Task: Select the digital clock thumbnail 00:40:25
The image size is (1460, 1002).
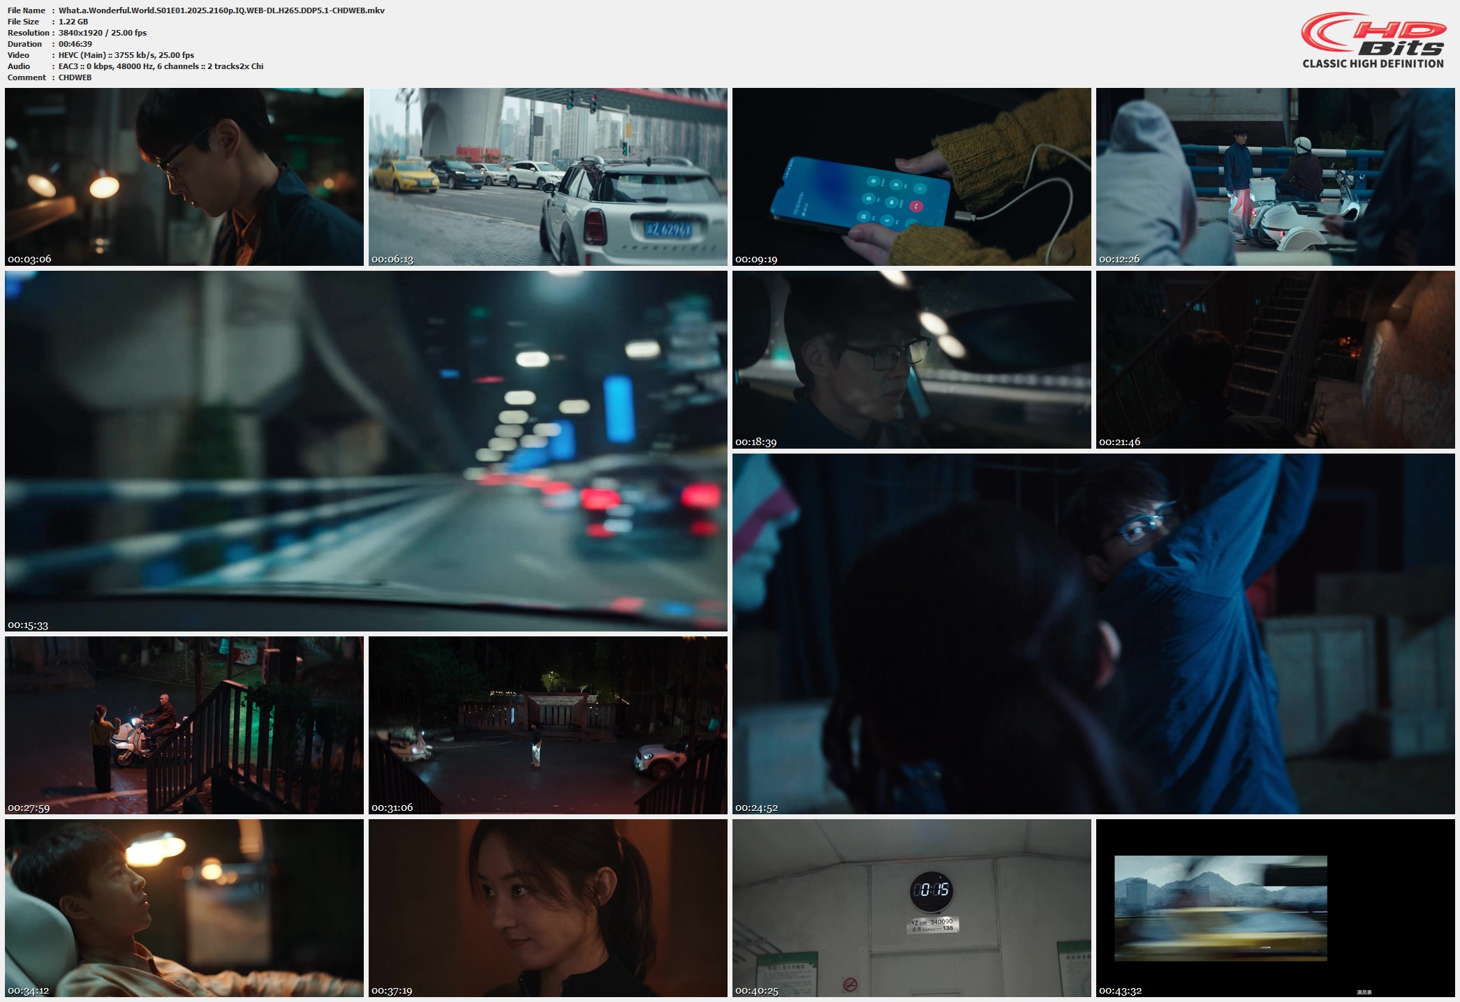Action: pyautogui.click(x=912, y=908)
